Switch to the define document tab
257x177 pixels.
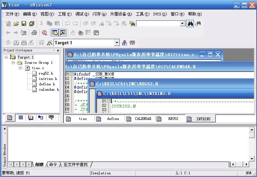click(x=110, y=119)
